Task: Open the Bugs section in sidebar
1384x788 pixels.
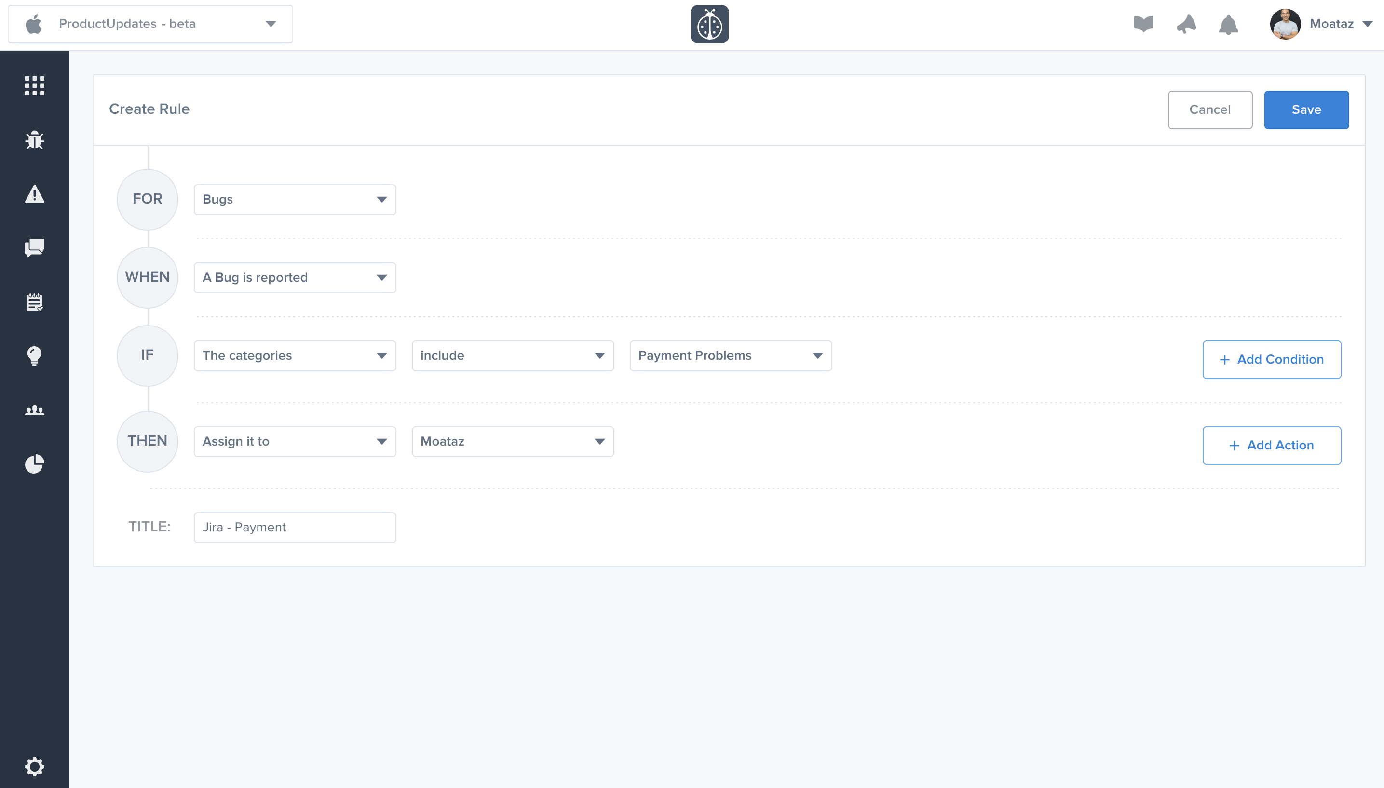Action: pyautogui.click(x=35, y=140)
